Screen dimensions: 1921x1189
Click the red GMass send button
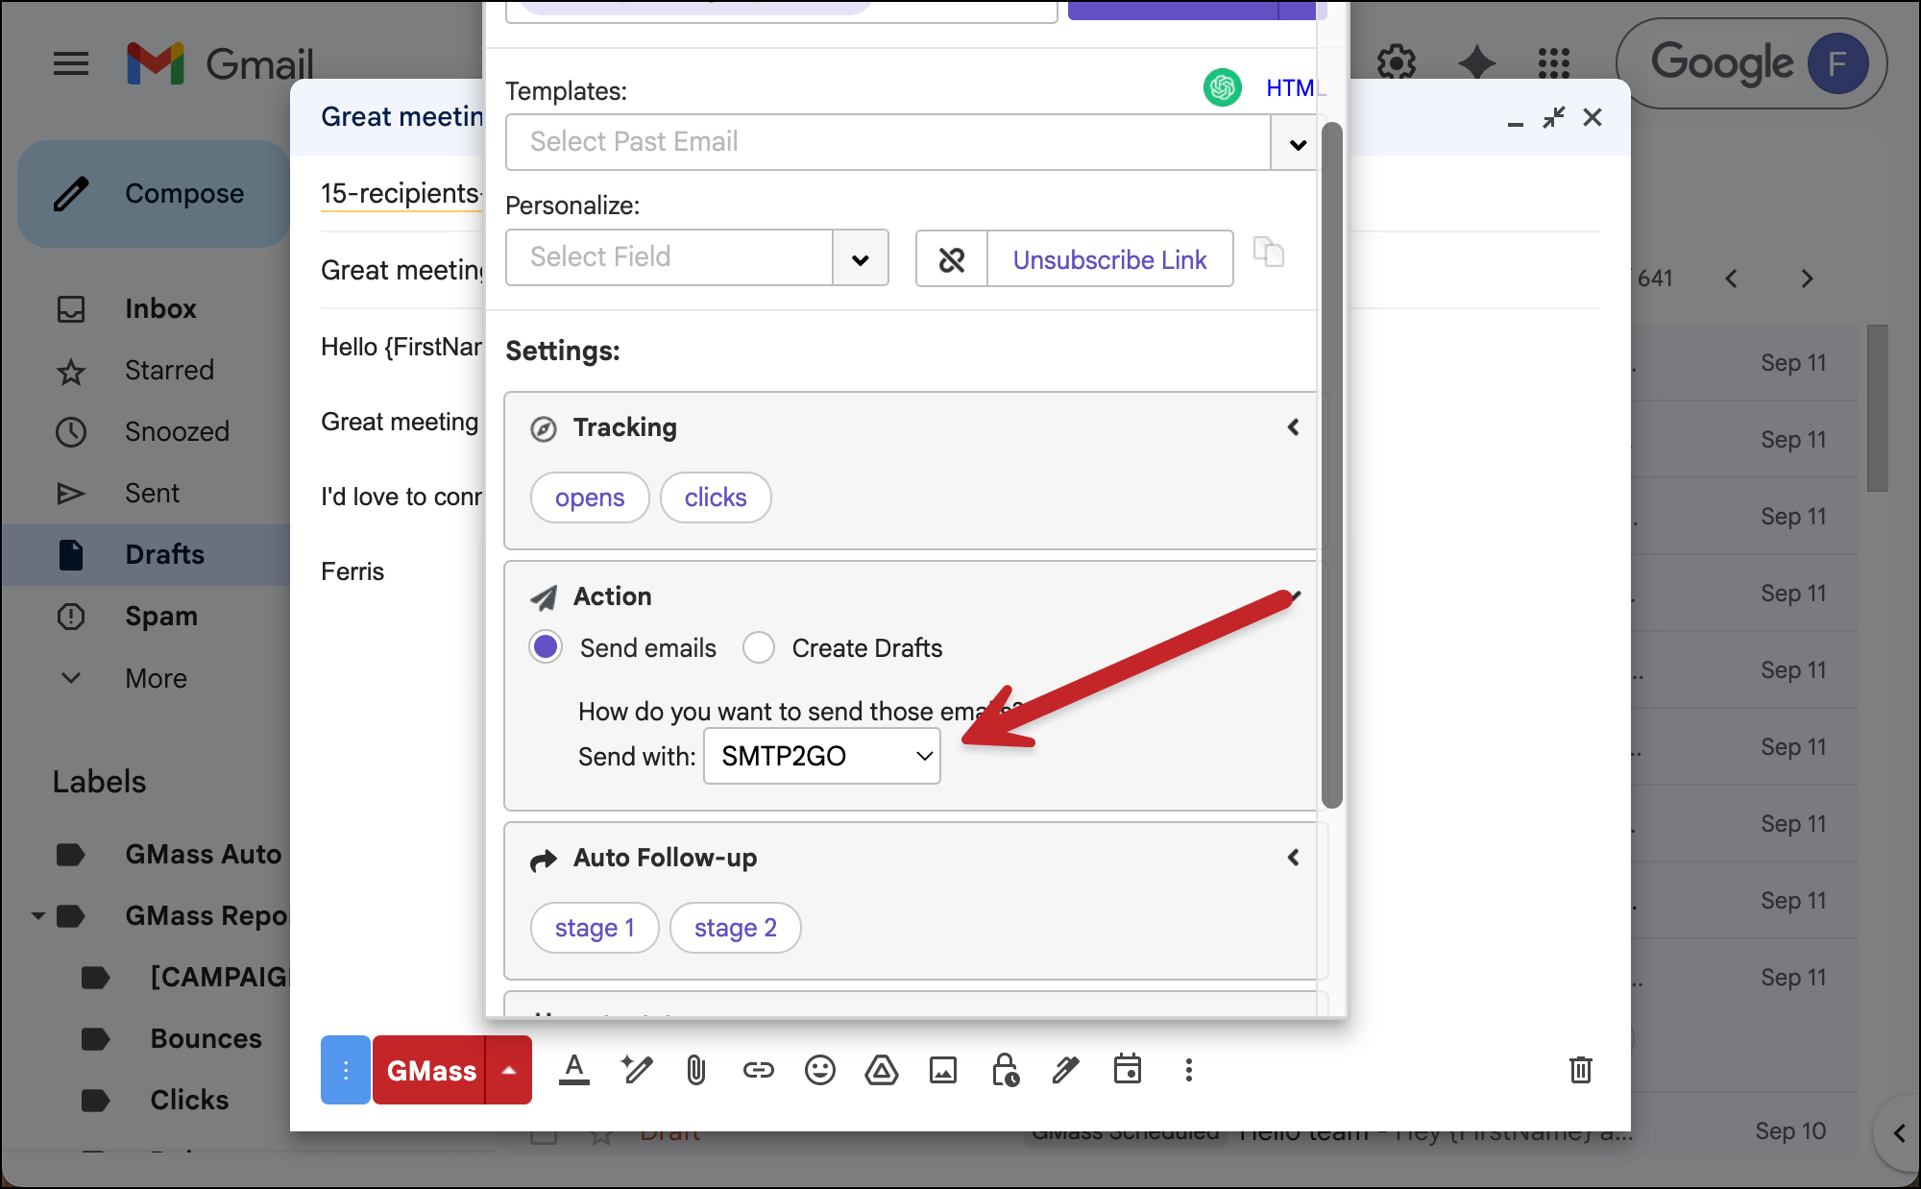point(430,1070)
